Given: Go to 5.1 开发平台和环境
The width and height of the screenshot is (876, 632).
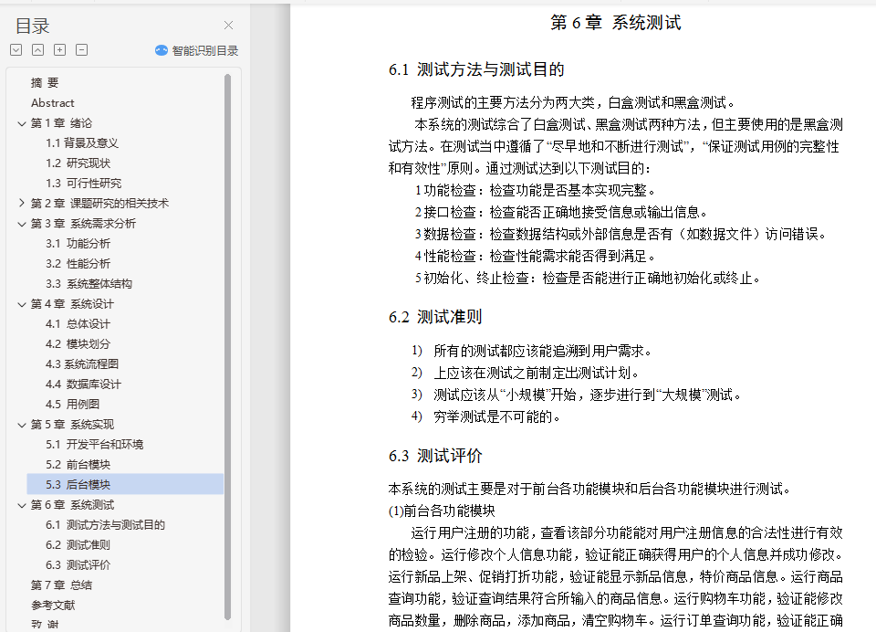Looking at the screenshot, I should (94, 445).
